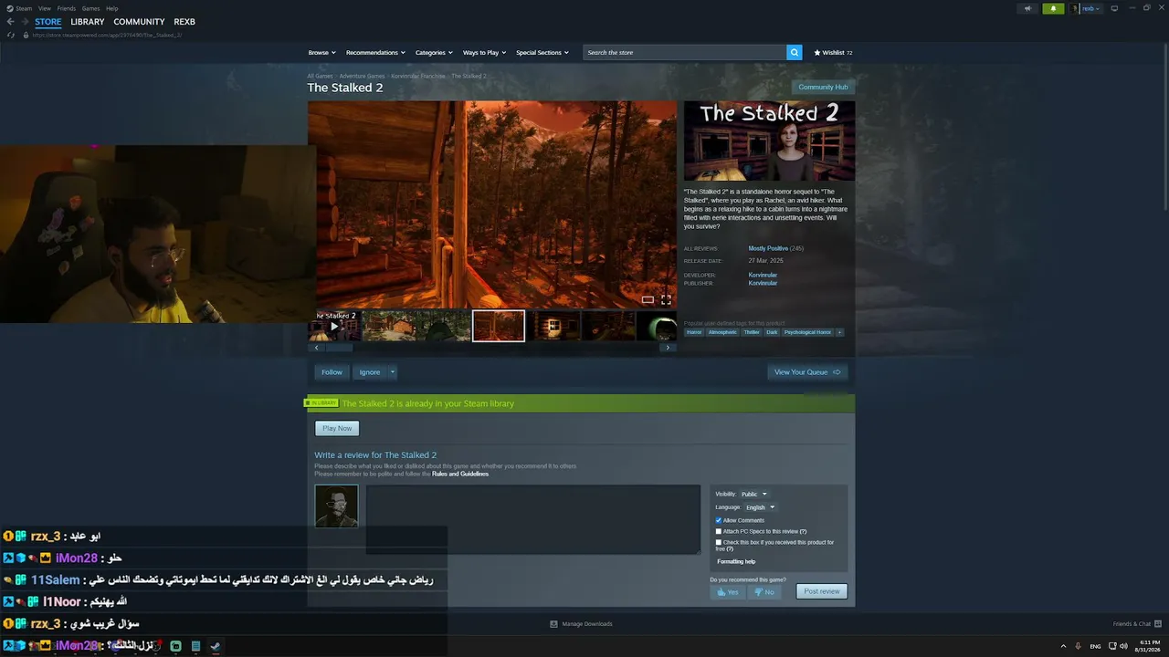1169x657 pixels.
Task: Click the Follow button
Action: click(x=332, y=372)
